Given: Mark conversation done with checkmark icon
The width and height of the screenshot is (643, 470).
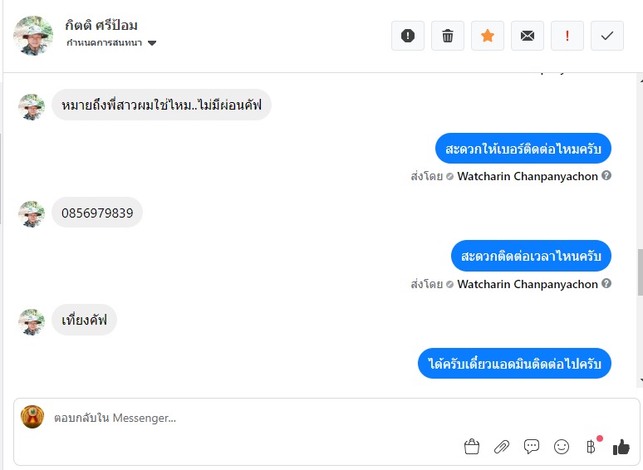Looking at the screenshot, I should coord(607,36).
